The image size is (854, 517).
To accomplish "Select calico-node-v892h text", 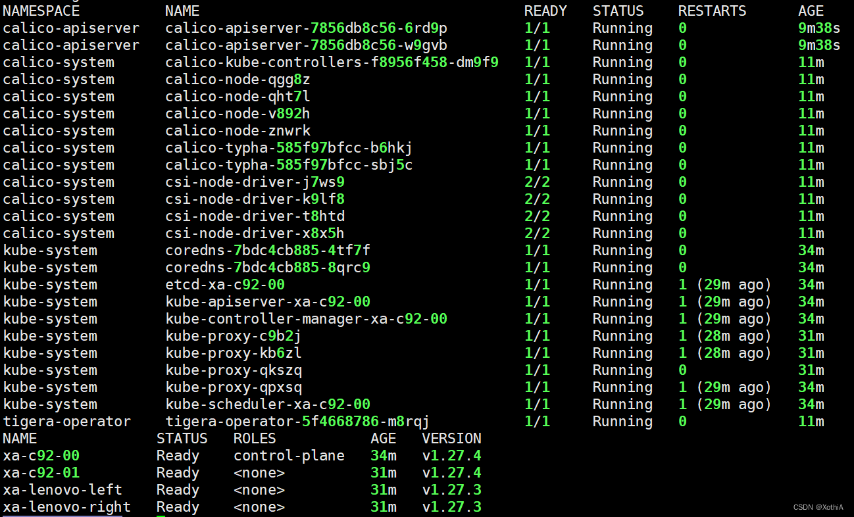I will pyautogui.click(x=238, y=114).
